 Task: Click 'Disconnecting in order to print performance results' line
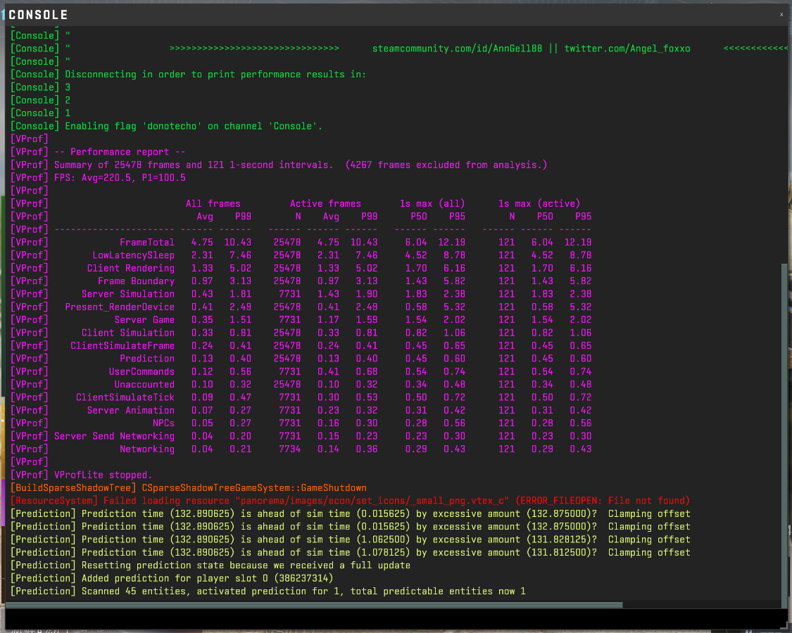(x=189, y=75)
